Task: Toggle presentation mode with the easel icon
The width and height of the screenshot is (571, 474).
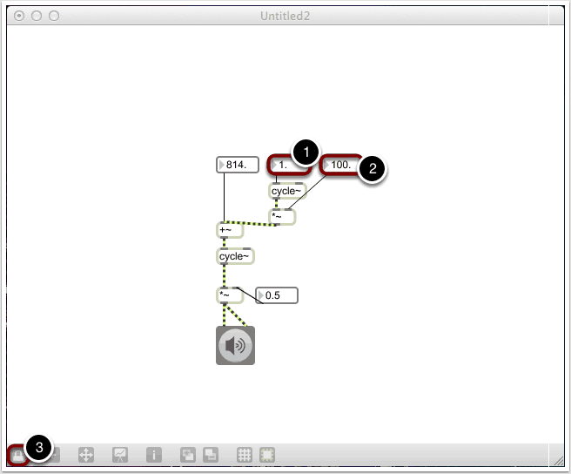Action: click(120, 455)
